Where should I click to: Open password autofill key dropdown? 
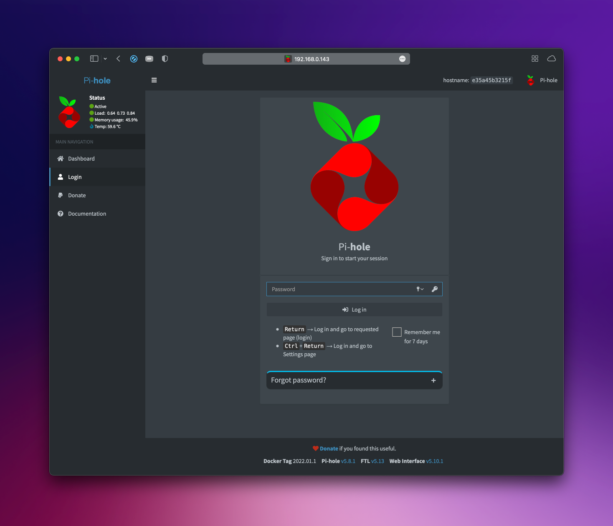[x=420, y=289]
